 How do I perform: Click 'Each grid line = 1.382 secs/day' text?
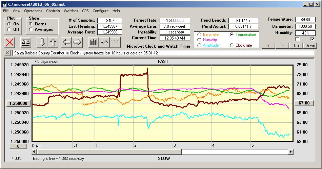(58, 158)
